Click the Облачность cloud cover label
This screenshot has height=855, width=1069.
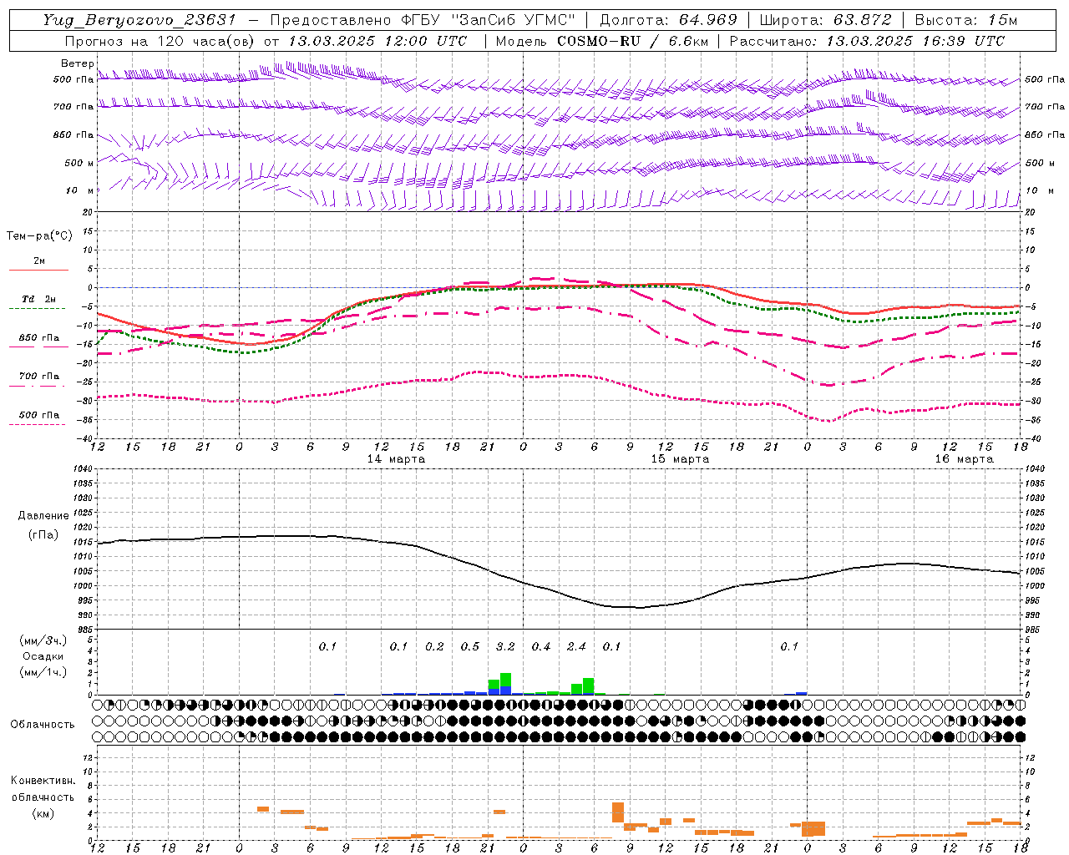pos(43,725)
